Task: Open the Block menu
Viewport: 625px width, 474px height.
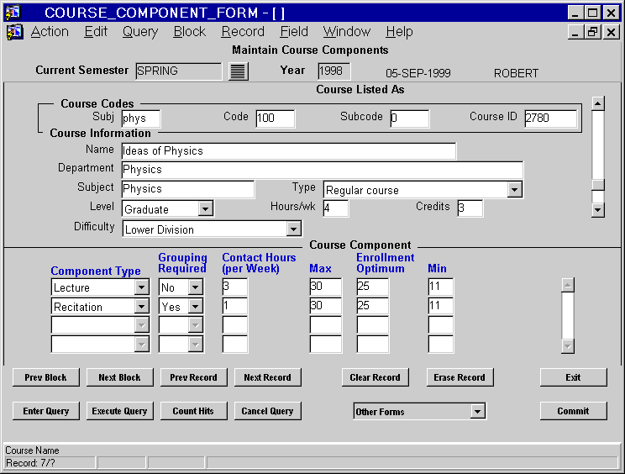Action: (190, 31)
